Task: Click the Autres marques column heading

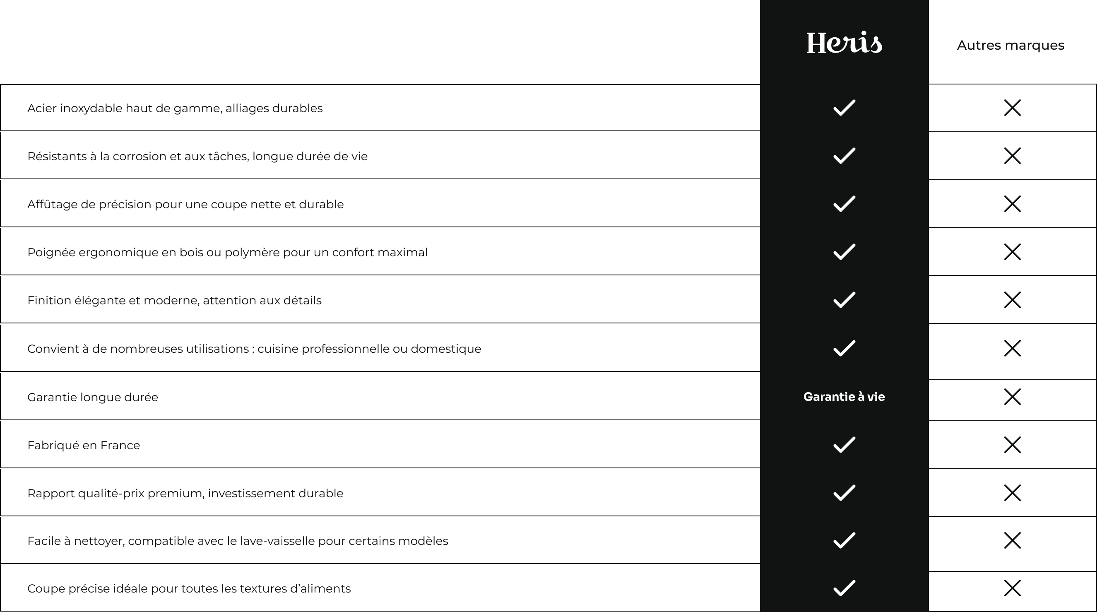Action: (1010, 45)
